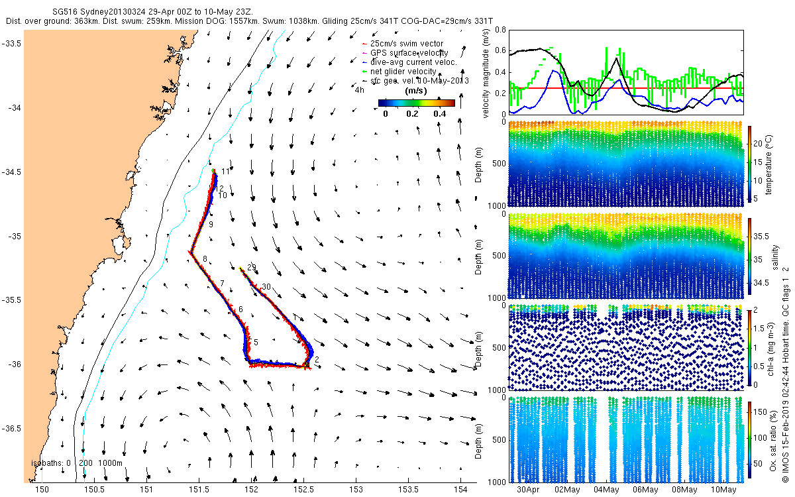Click the '0.8' tick on the velocity magnitude axis
This screenshot has height=497, width=795.
[x=500, y=30]
